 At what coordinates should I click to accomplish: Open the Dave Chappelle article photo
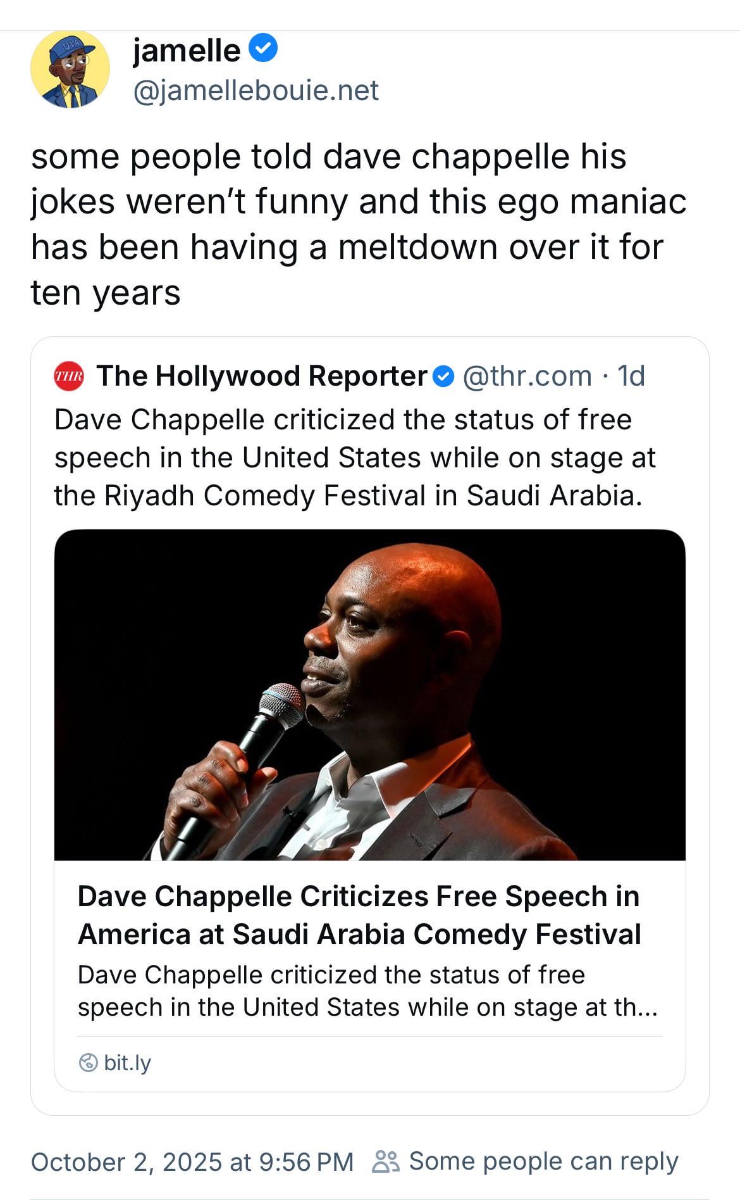tap(369, 695)
